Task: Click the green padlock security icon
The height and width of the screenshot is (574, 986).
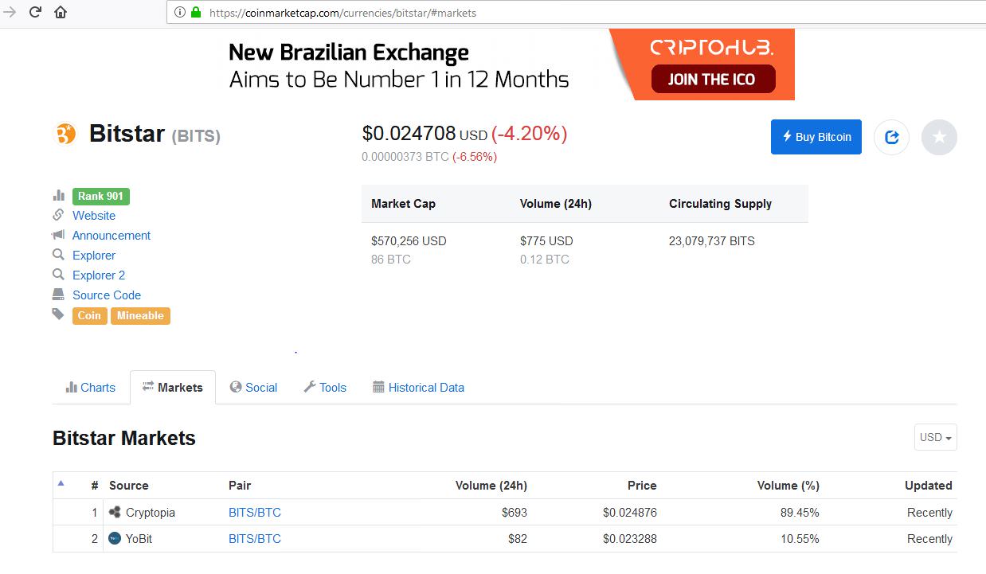Action: click(x=196, y=12)
